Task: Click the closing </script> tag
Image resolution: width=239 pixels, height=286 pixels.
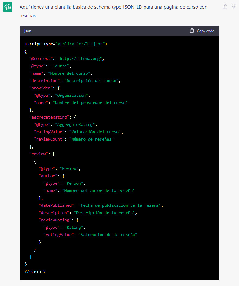Action: [35, 271]
